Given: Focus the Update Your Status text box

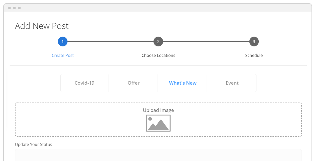Looking at the screenshot, I should (158, 155).
